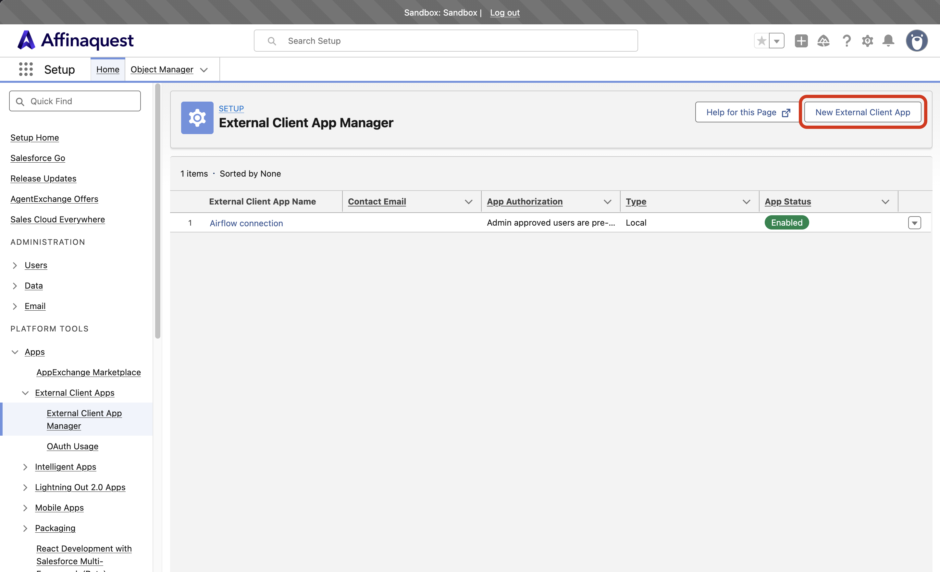Open the App Launcher dots grid
940x572 pixels.
tap(26, 69)
